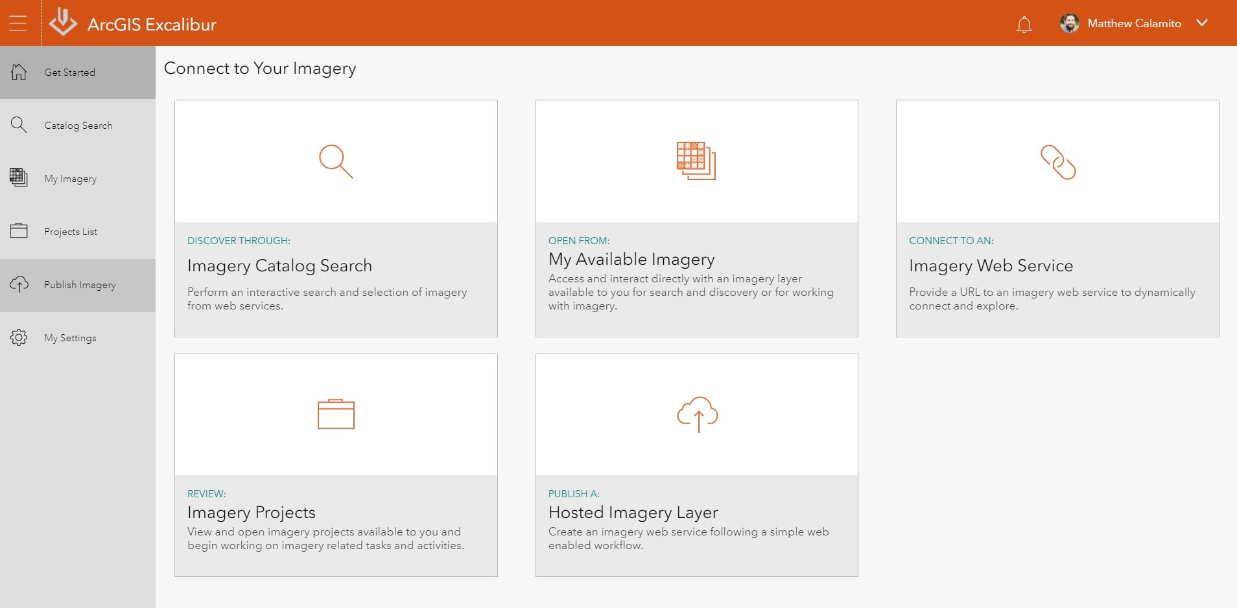Viewport: 1237px width, 608px height.
Task: Click Matthew Calamito's profile picture
Action: (1070, 23)
